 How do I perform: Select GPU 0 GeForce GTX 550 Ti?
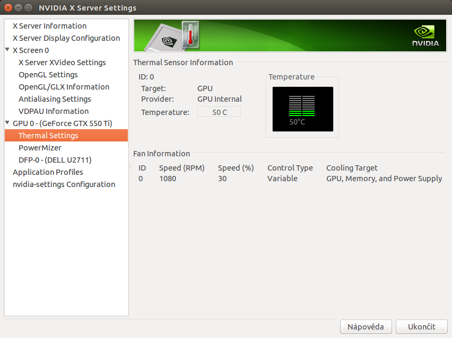pos(63,123)
